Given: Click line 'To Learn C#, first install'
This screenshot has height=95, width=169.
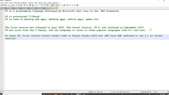Looking at the screenshot, I should pyautogui.click(x=84, y=37).
